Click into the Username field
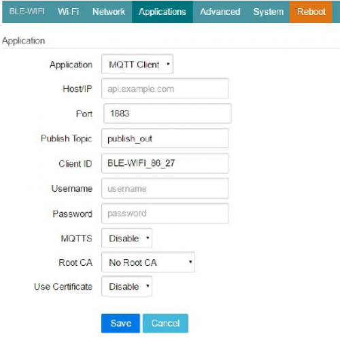Screen dimensions: 340x340 coord(165,188)
